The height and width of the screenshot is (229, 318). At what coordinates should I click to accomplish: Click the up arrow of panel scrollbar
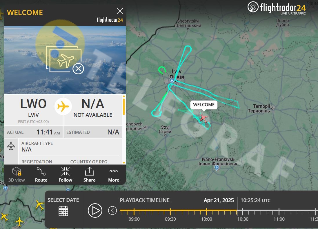click(124, 96)
